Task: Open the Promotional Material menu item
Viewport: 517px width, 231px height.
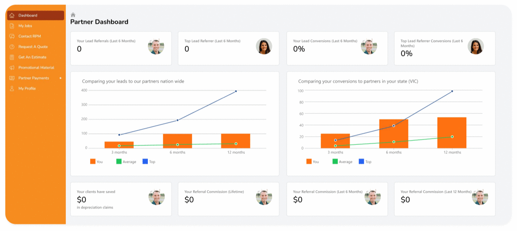Action: point(36,68)
